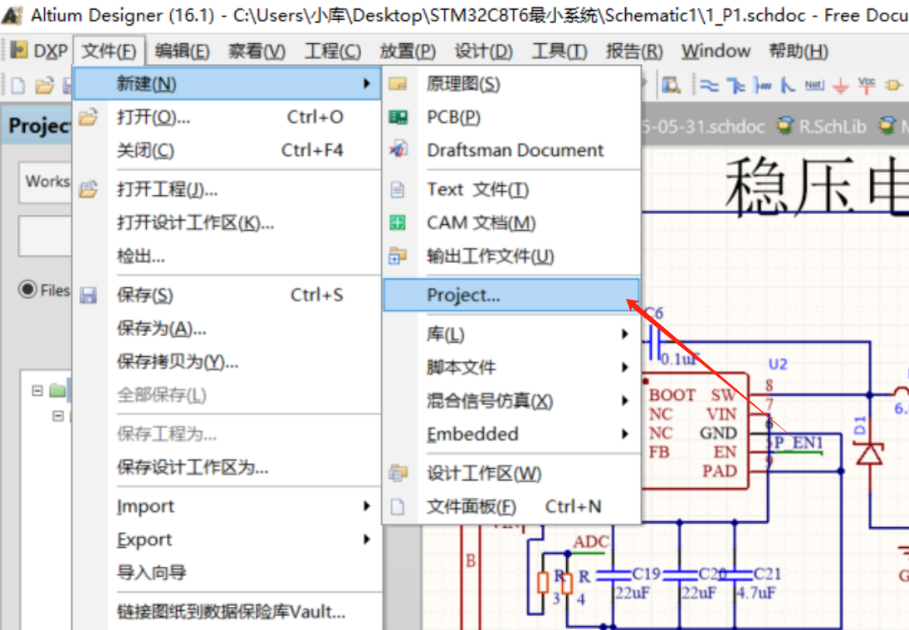Select the Place Part gate icon
This screenshot has width=909, height=630.
893,85
